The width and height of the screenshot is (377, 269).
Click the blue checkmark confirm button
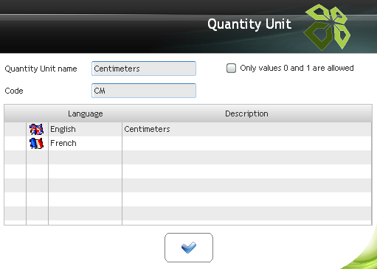[189, 248]
